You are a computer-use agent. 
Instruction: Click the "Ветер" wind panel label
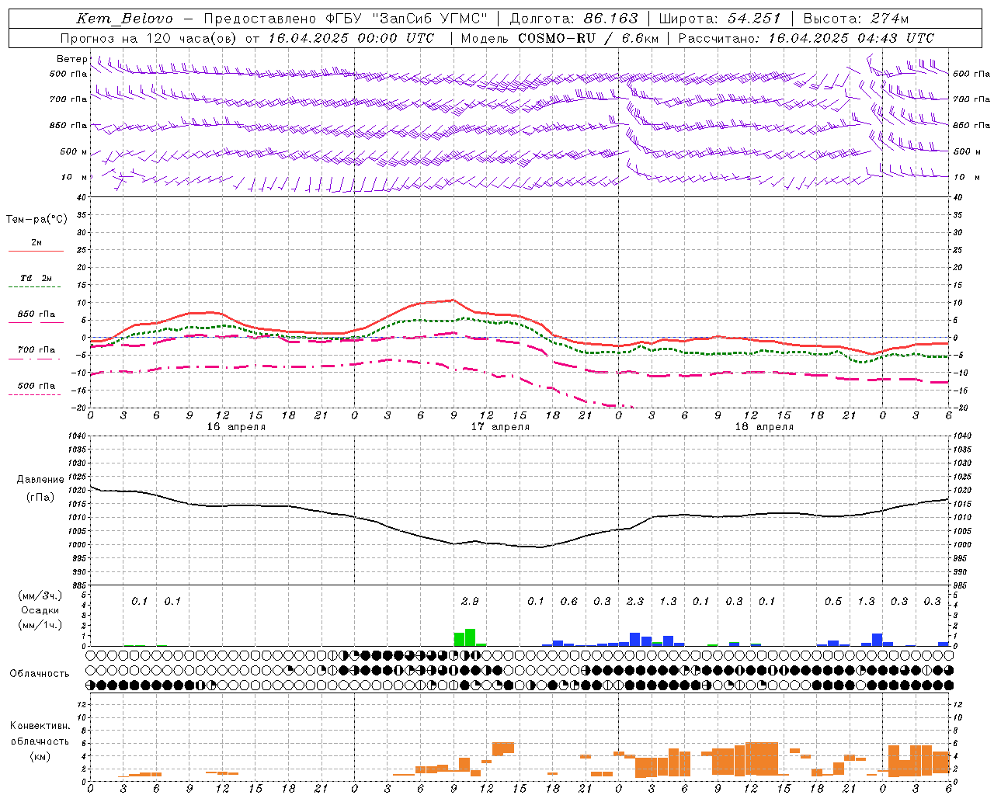(x=72, y=59)
